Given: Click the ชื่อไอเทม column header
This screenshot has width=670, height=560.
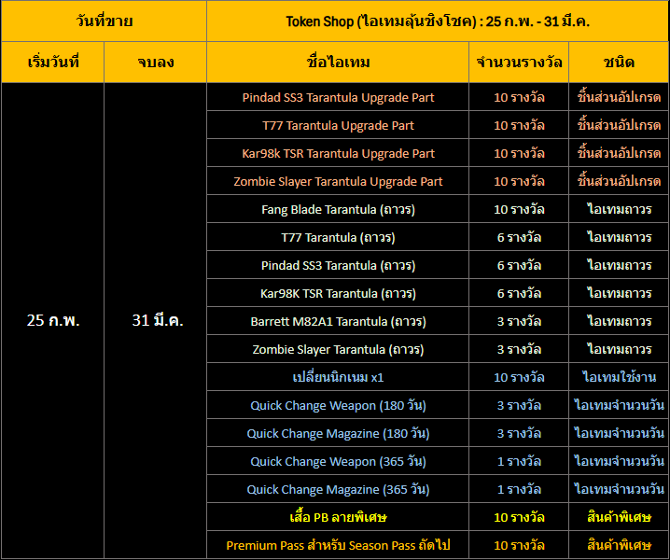Looking at the screenshot, I should (x=338, y=63).
